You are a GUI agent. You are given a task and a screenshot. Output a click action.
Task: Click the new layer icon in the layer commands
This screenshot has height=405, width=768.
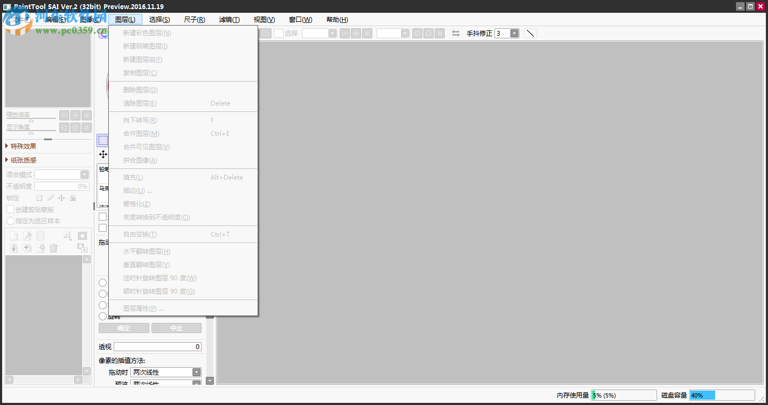tap(13, 235)
